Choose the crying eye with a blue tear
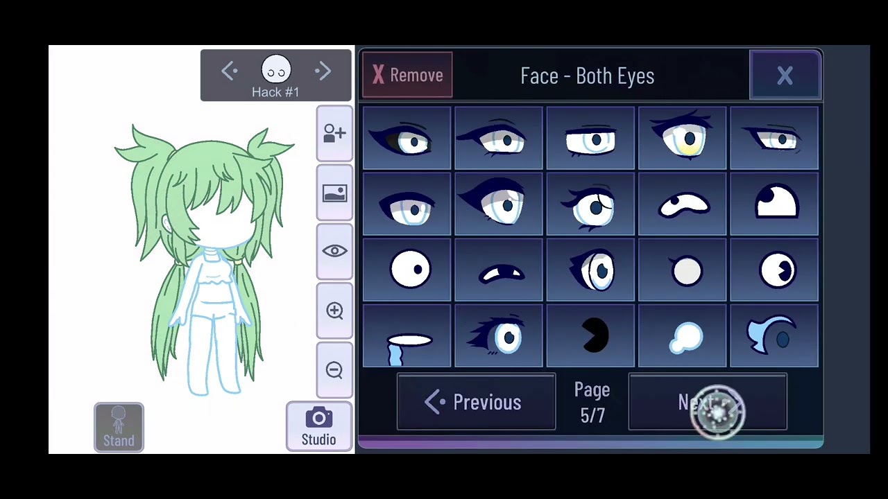Image resolution: width=888 pixels, height=499 pixels. click(x=407, y=336)
